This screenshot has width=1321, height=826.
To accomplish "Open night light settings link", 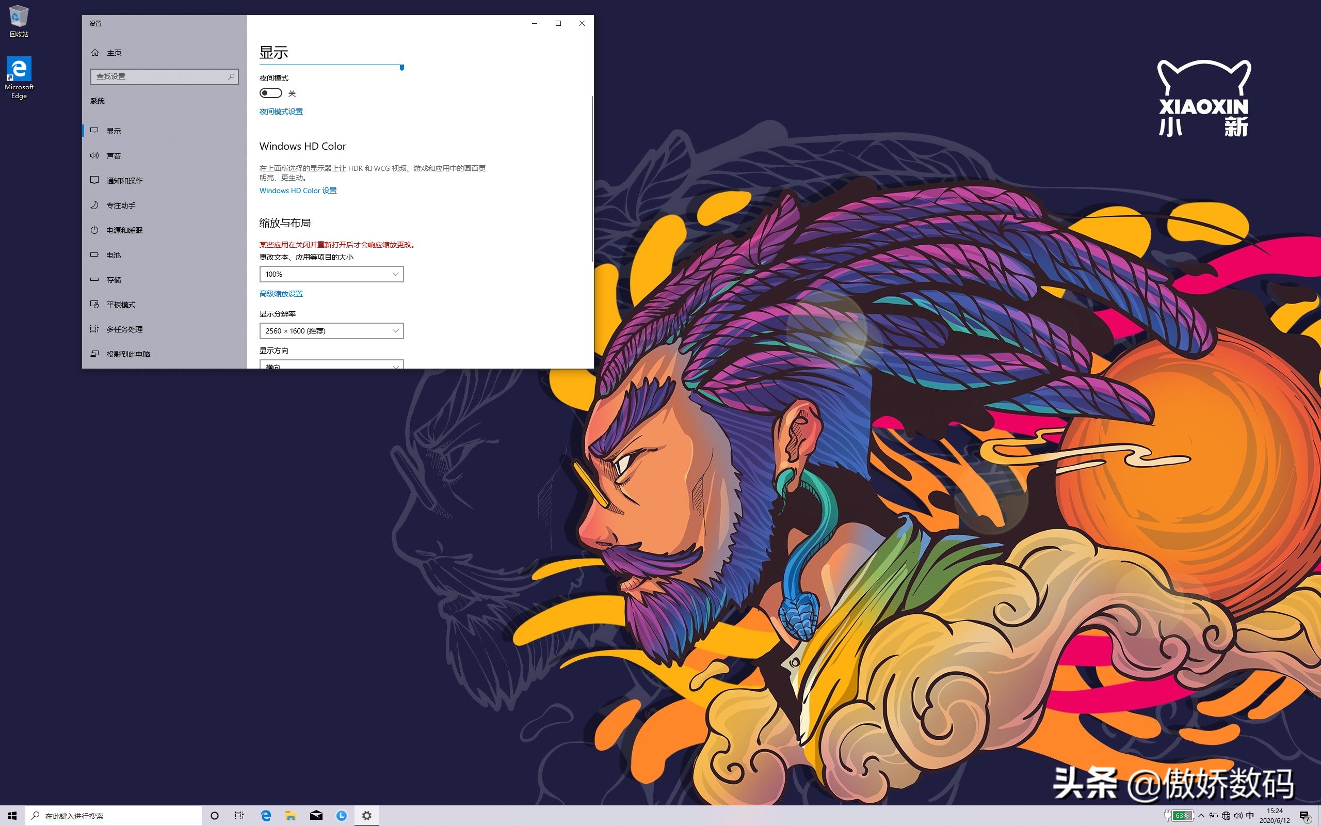I will pyautogui.click(x=281, y=112).
